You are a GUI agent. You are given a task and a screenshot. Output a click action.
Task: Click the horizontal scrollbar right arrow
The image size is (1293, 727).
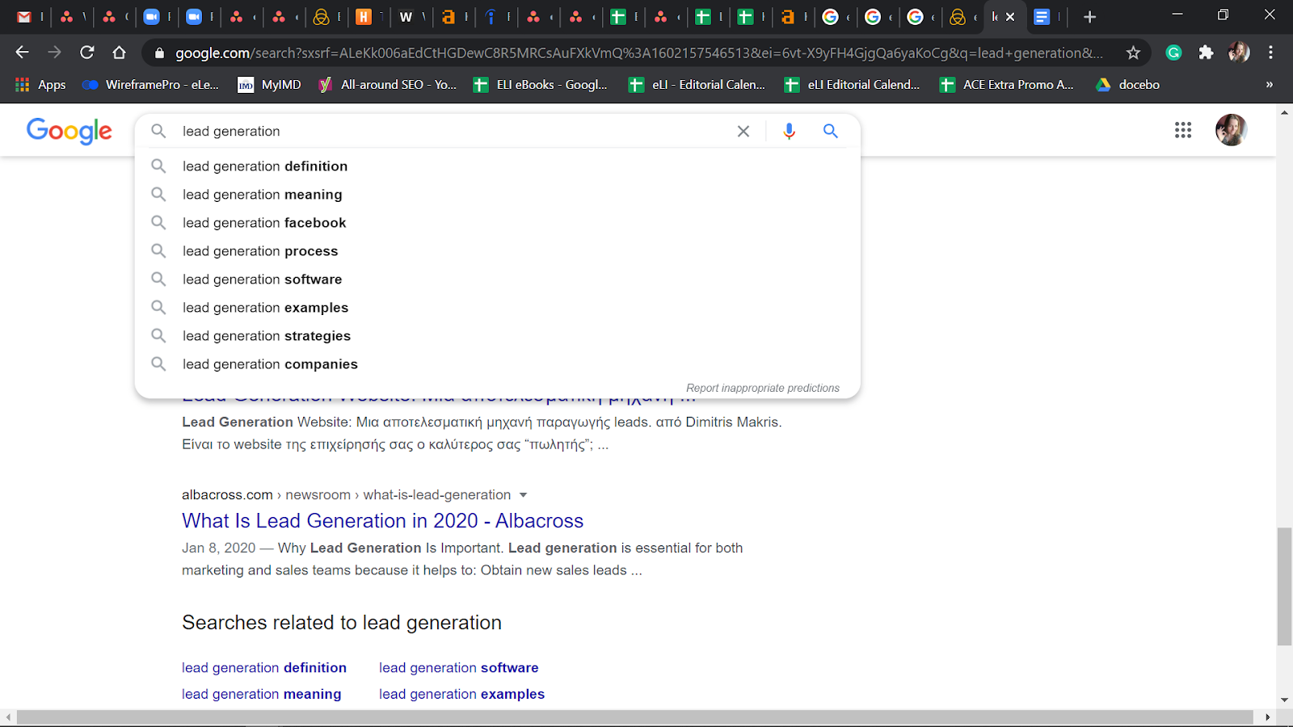1267,717
